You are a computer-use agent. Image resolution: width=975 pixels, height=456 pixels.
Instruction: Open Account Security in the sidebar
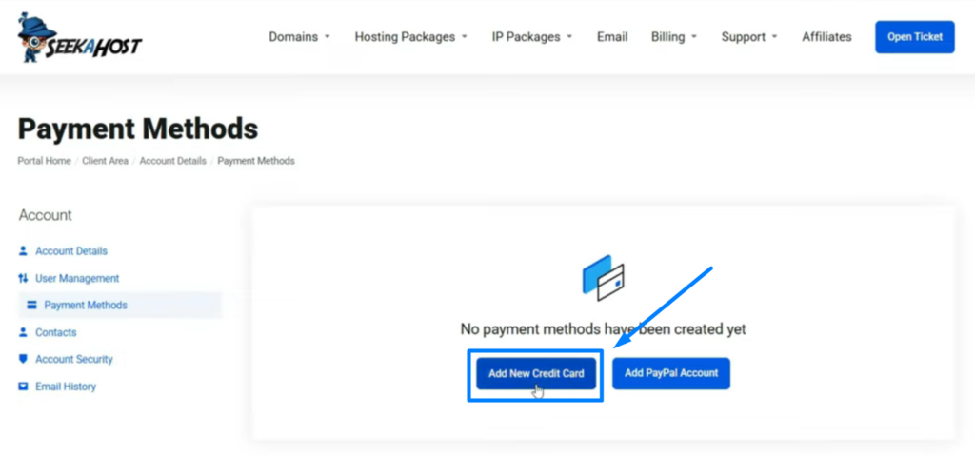(74, 359)
